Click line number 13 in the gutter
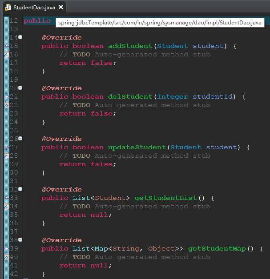This screenshot has width=270, height=279. 14,29
